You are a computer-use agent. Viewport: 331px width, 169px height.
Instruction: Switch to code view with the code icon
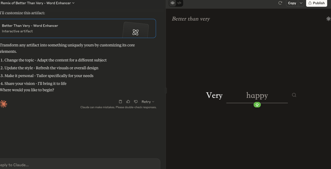[x=179, y=3]
